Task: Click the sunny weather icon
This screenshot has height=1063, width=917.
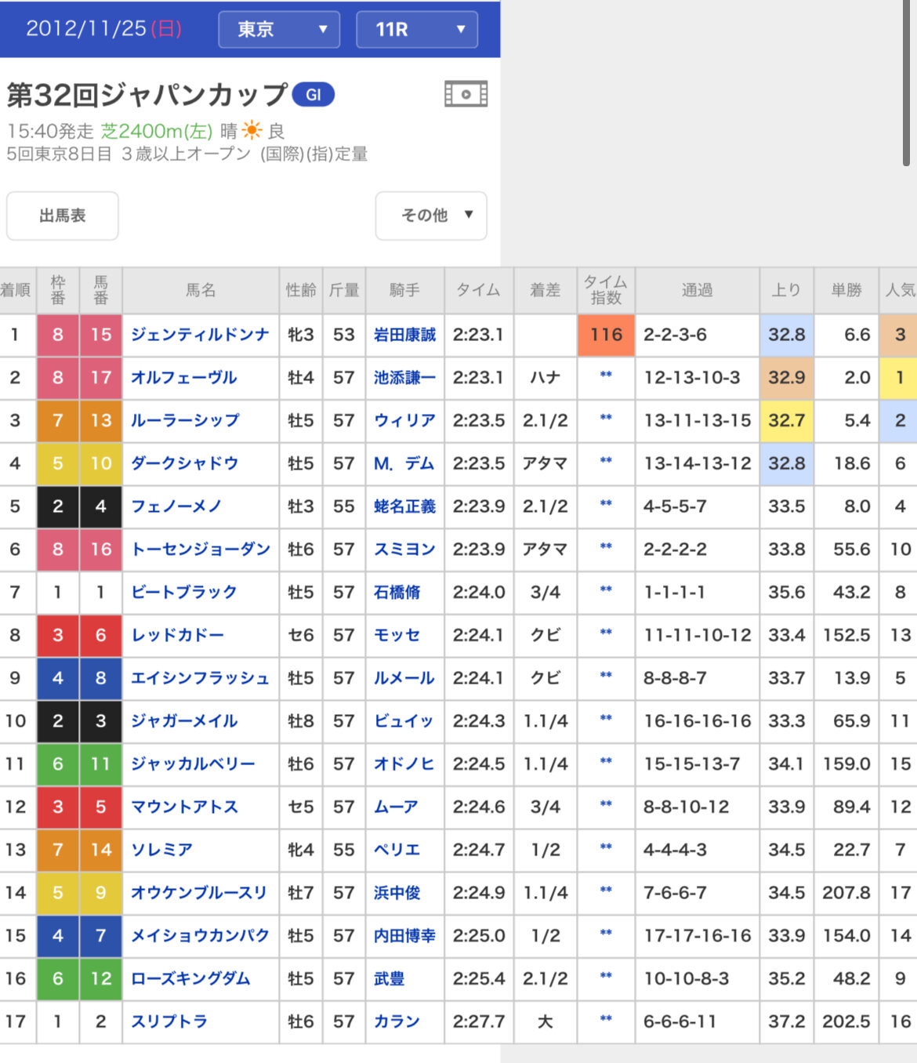Action: [x=252, y=130]
